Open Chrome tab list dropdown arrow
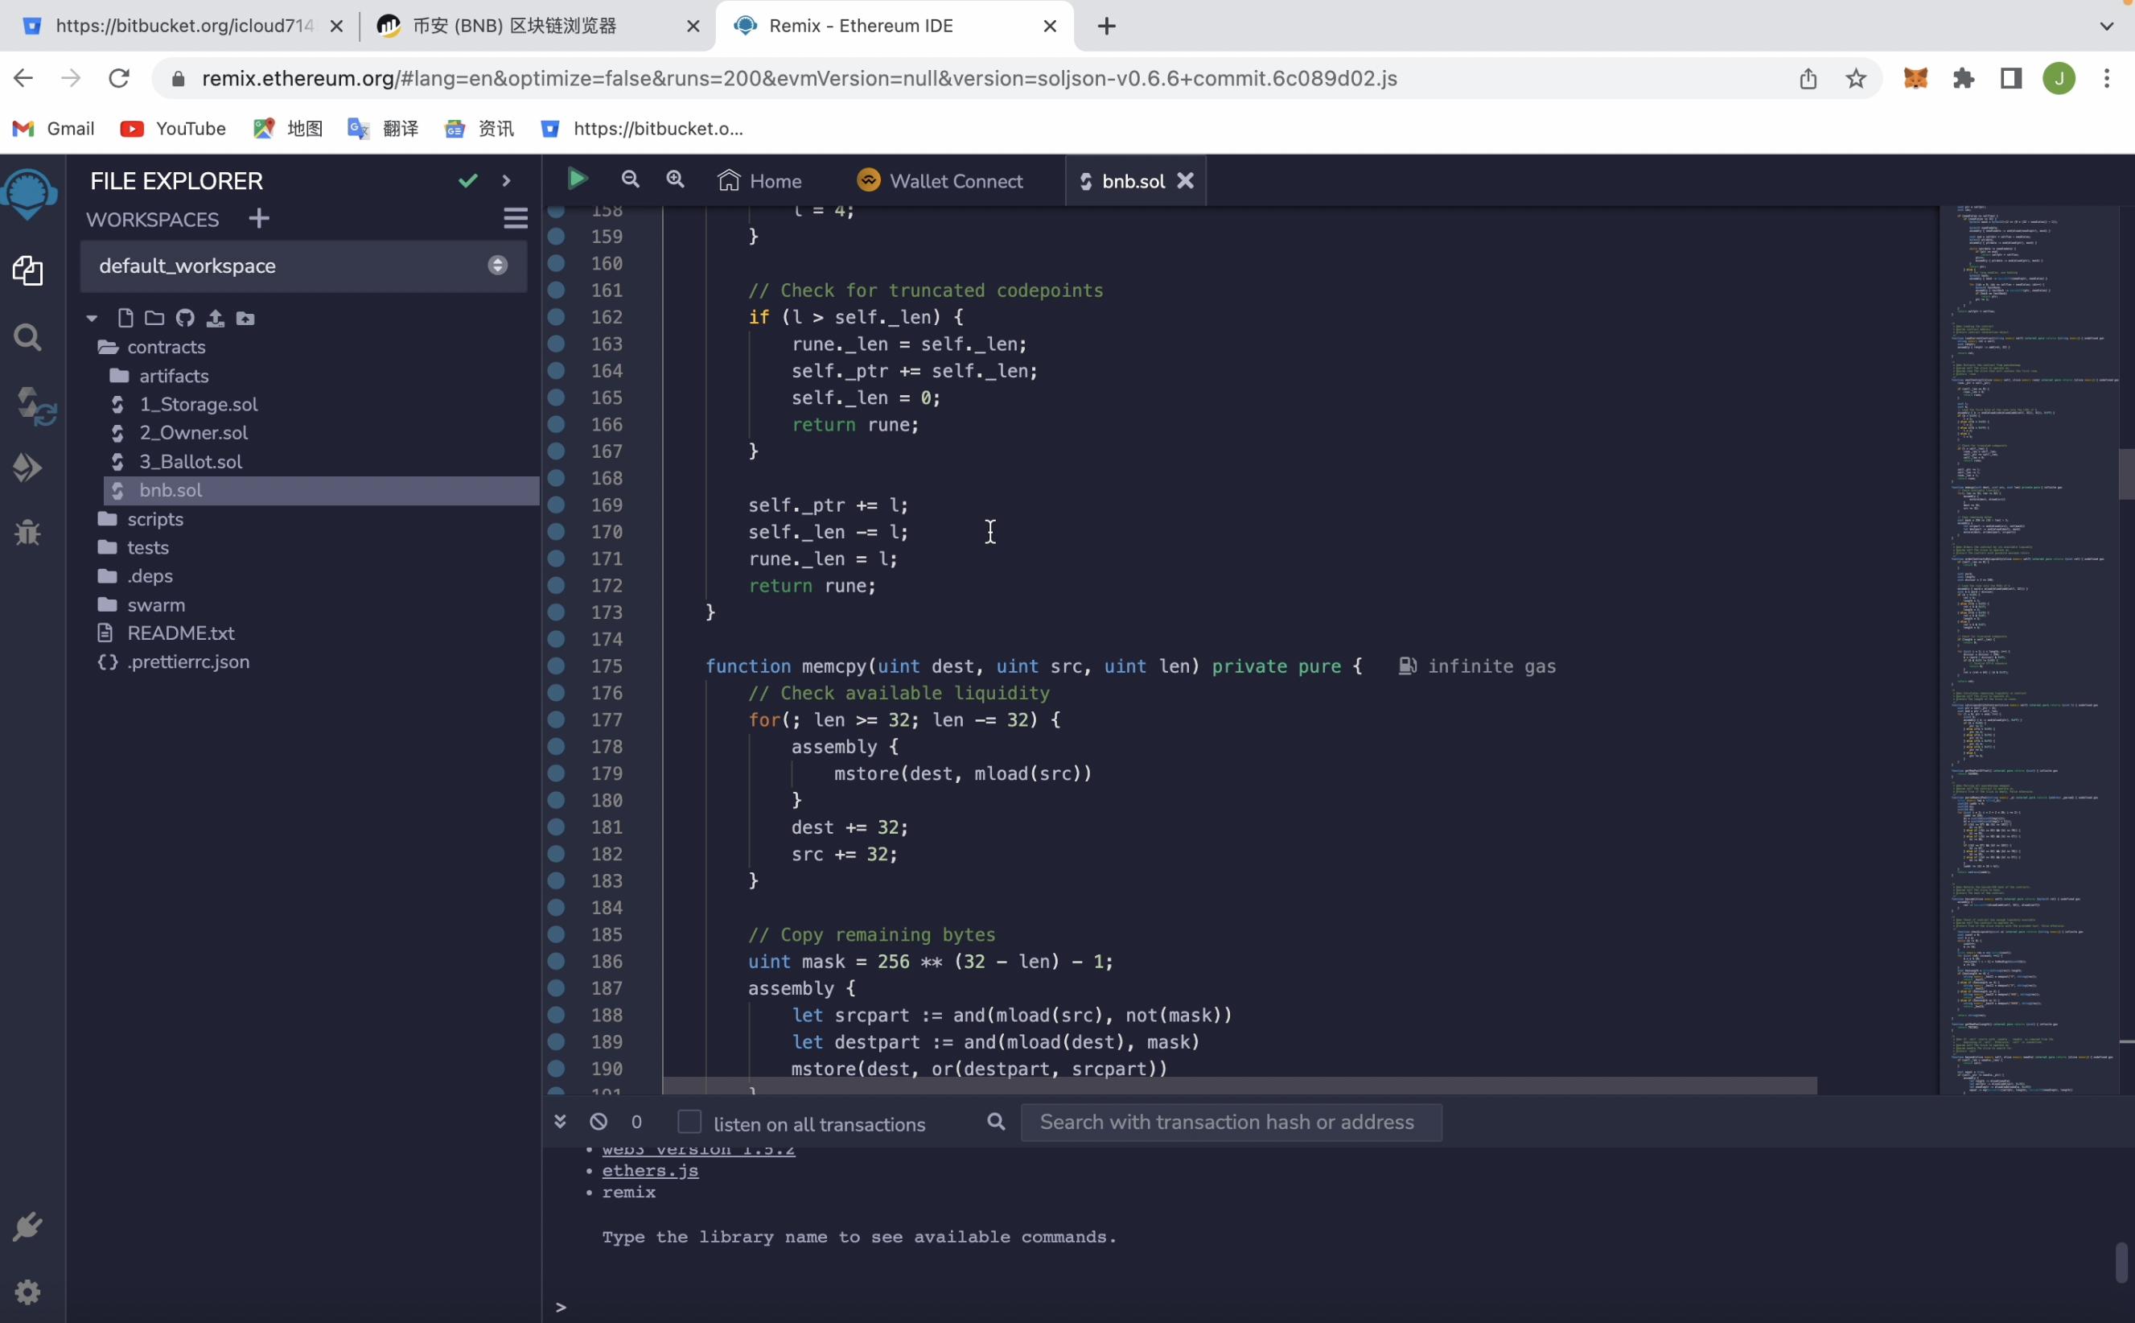This screenshot has height=1323, width=2135. [x=2106, y=27]
